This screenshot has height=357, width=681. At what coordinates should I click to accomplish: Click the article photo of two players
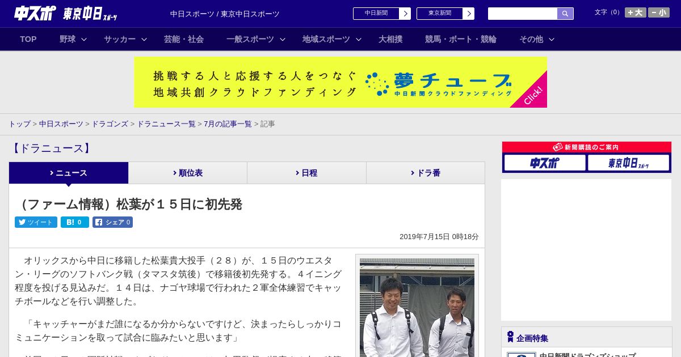(417, 308)
